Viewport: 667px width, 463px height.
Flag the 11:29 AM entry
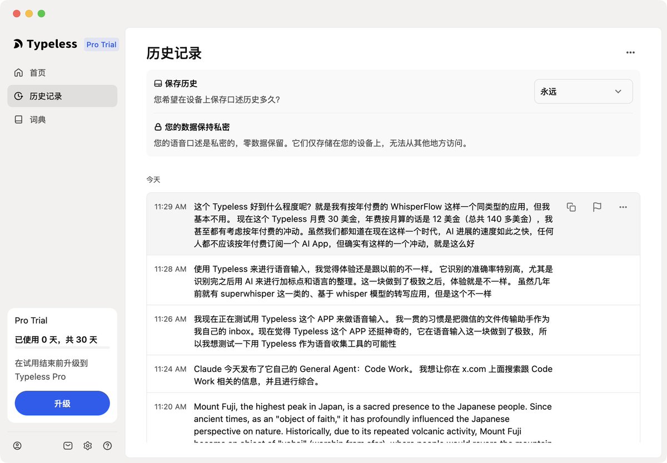[x=597, y=207]
